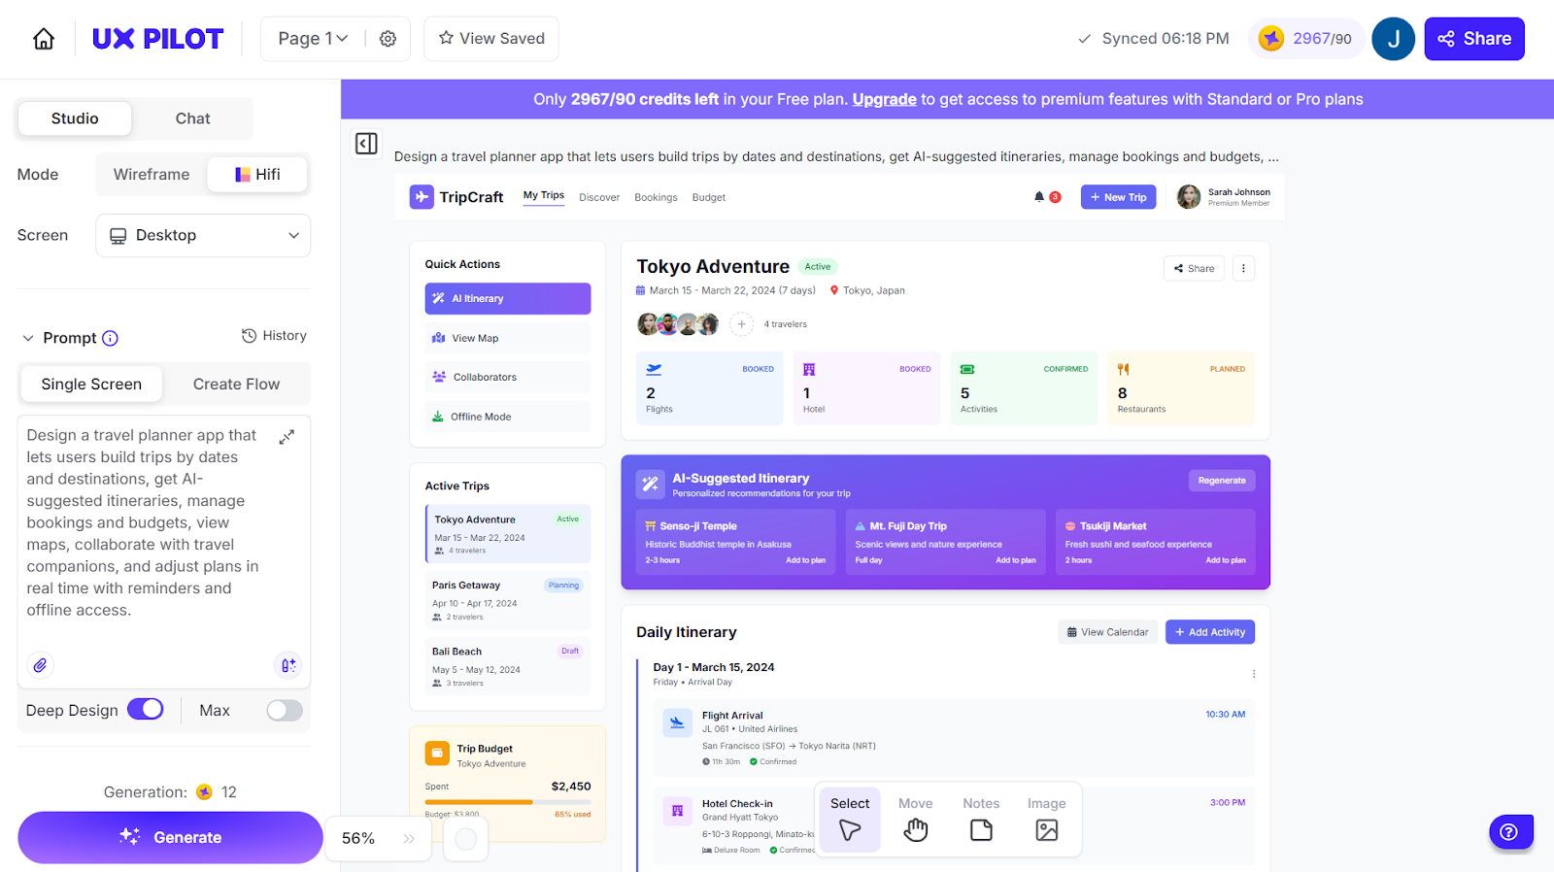
Task: Switch to the Chat tab
Action: coord(192,118)
